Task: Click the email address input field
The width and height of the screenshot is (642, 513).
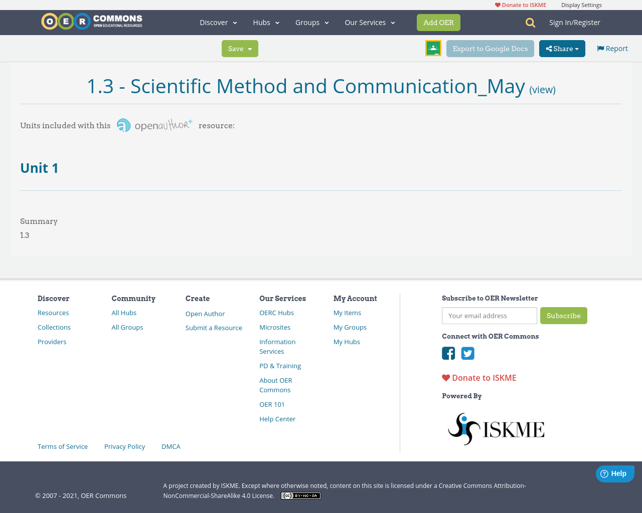Action: (489, 315)
